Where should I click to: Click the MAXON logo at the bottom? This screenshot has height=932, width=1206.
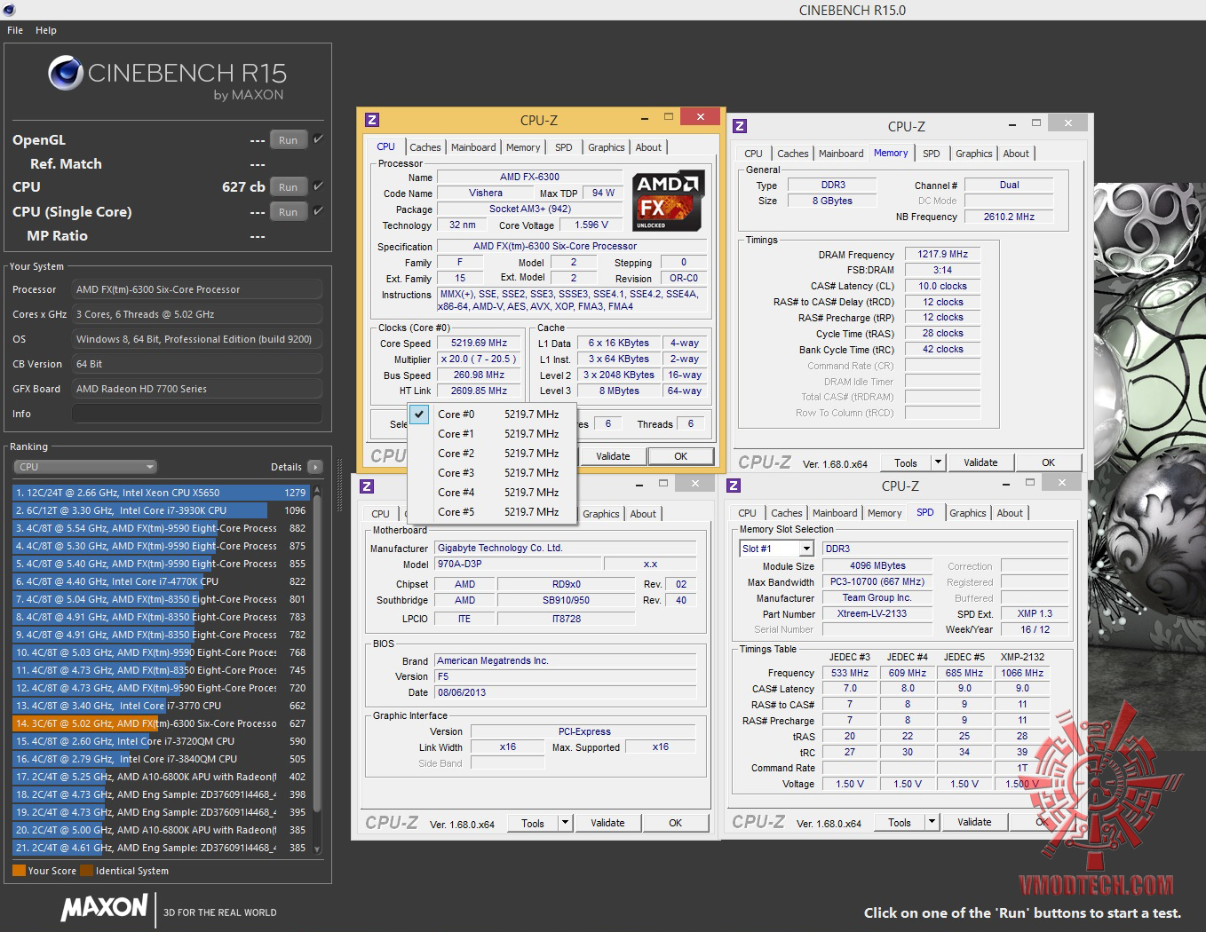[105, 907]
